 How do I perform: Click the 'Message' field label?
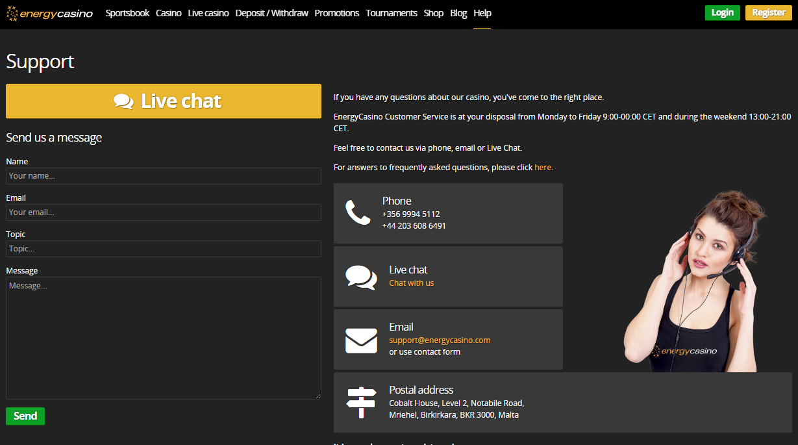[22, 271]
